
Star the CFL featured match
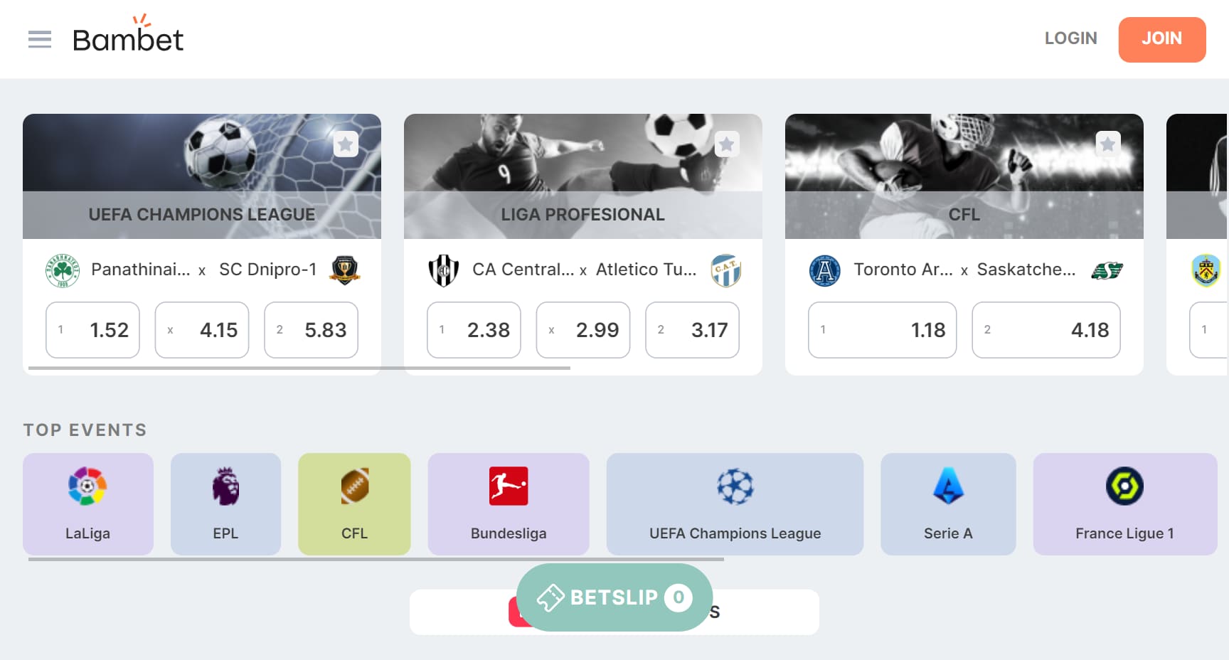[x=1107, y=144]
